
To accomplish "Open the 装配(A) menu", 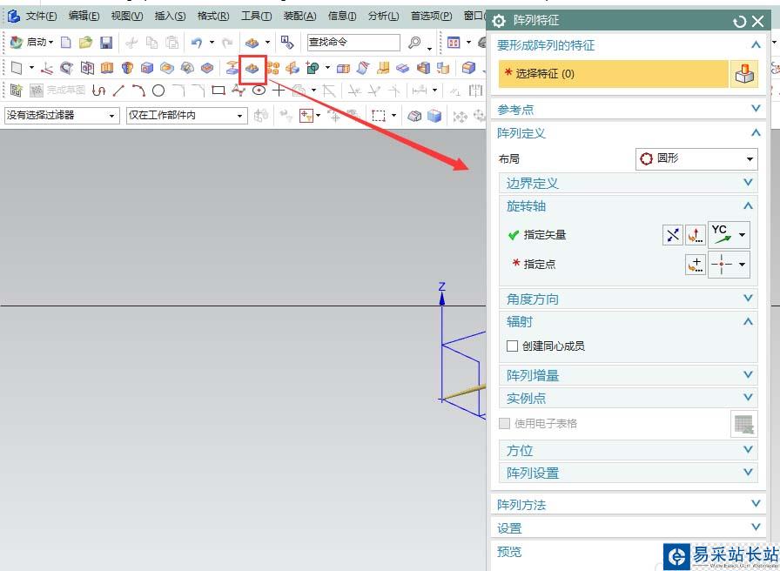I will [x=299, y=16].
